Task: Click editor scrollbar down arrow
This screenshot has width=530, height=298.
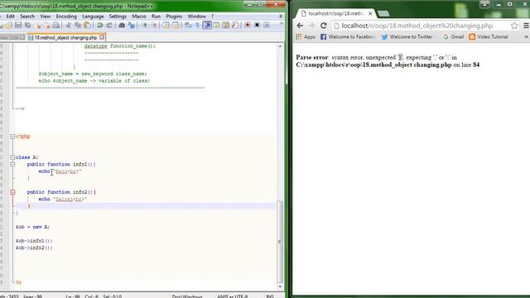Action: (x=280, y=286)
